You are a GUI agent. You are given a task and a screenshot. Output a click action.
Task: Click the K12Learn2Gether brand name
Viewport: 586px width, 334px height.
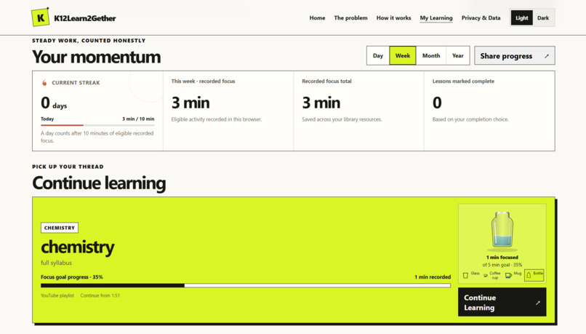(85, 18)
